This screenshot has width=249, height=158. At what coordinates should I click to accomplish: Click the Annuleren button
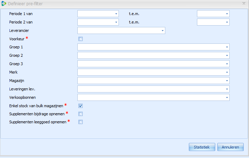click(230, 147)
